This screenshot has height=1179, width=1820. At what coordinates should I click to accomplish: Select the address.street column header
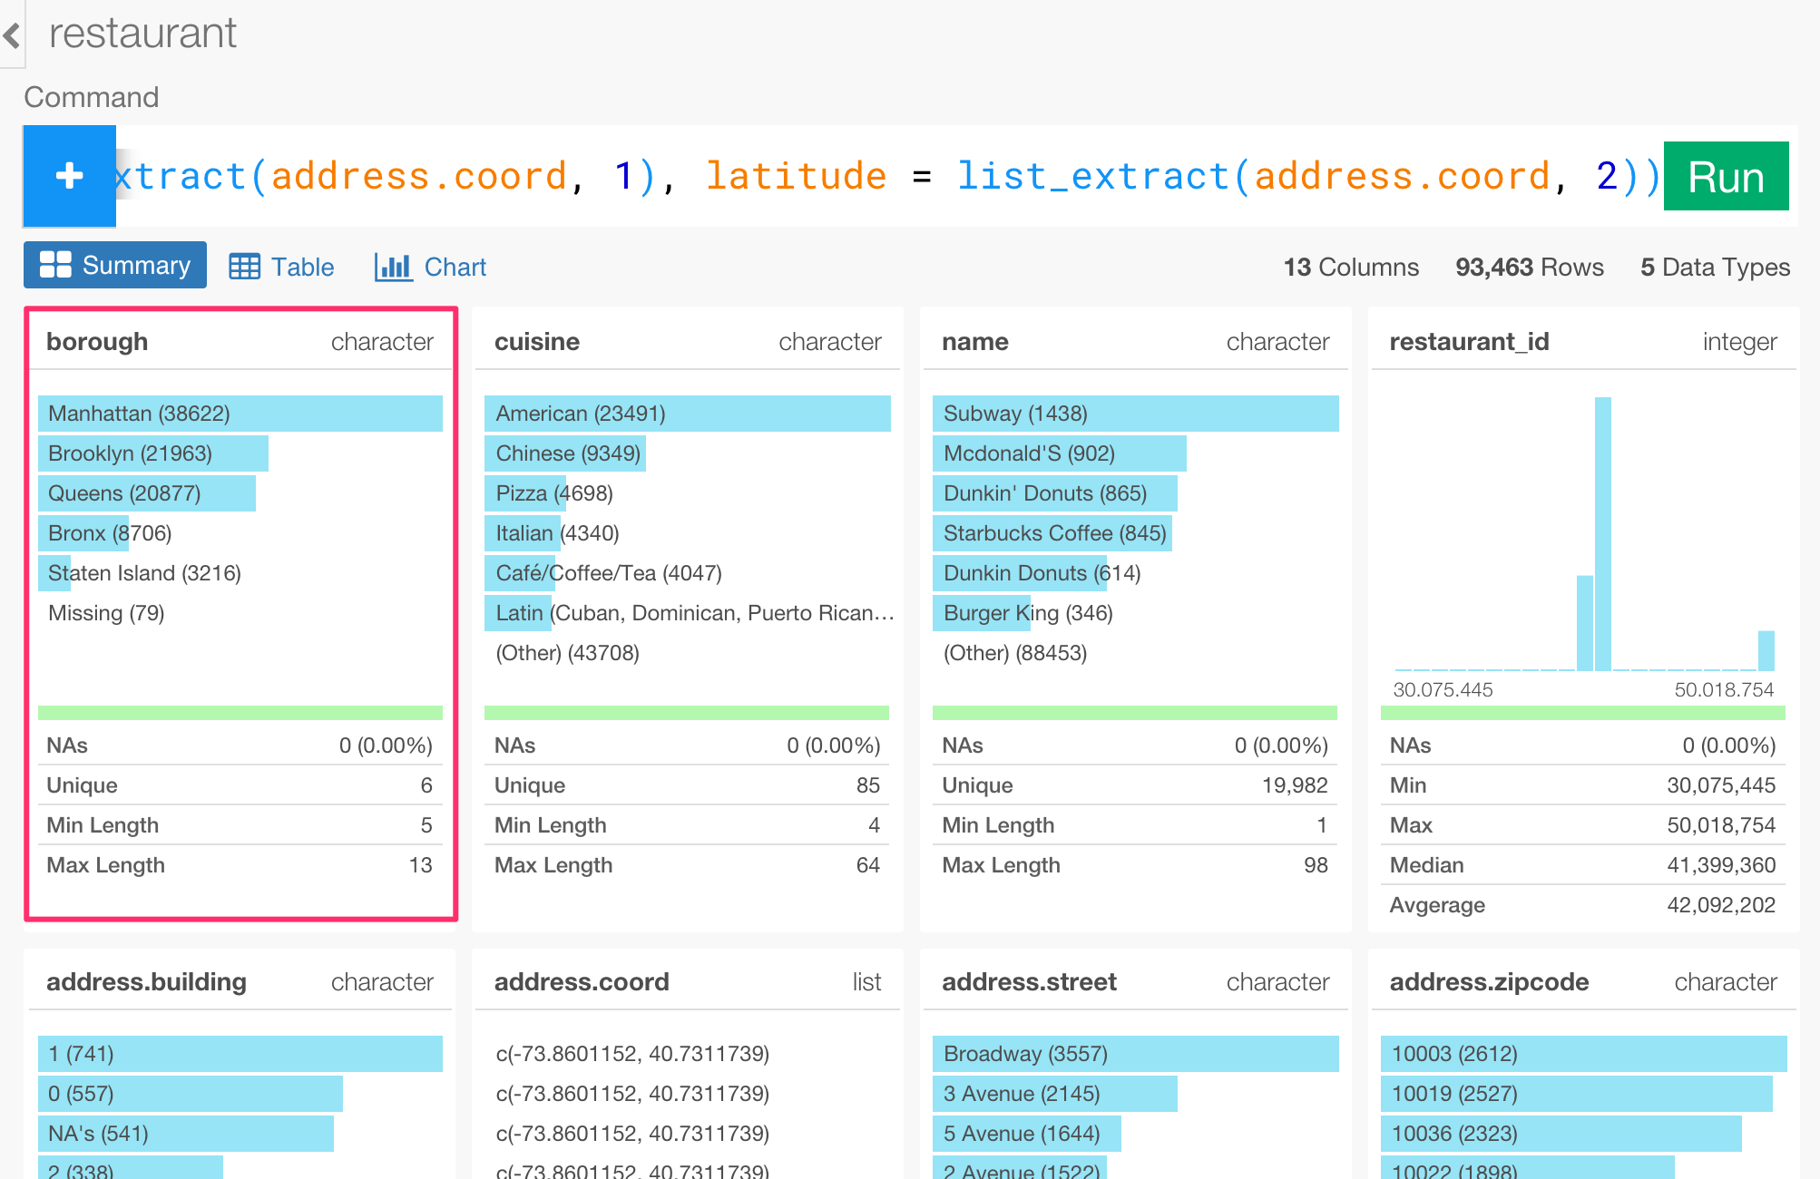[x=1029, y=982]
